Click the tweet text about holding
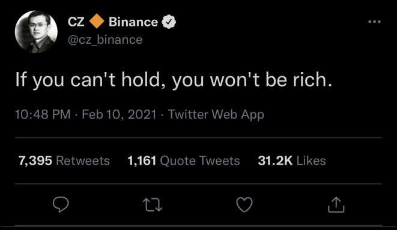The height and width of the screenshot is (230, 397). coord(174,80)
